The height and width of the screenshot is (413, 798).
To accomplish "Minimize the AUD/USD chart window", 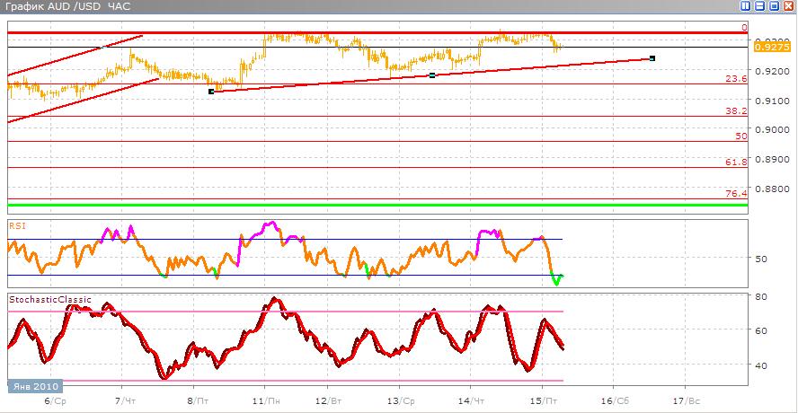I will click(x=760, y=6).
